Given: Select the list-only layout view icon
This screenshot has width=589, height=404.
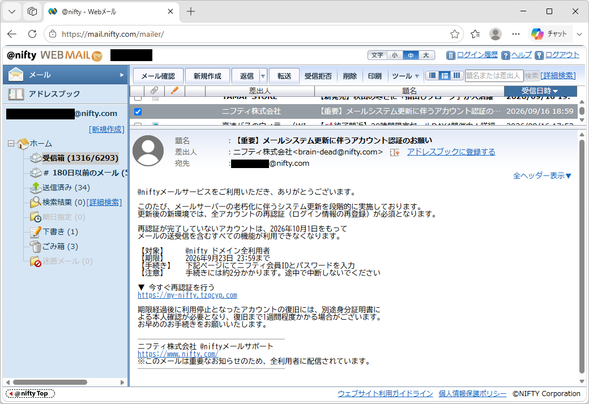Looking at the screenshot, I should [433, 75].
